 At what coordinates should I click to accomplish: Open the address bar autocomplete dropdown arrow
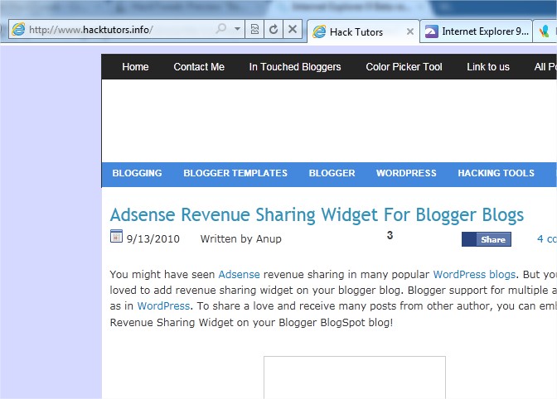click(237, 29)
